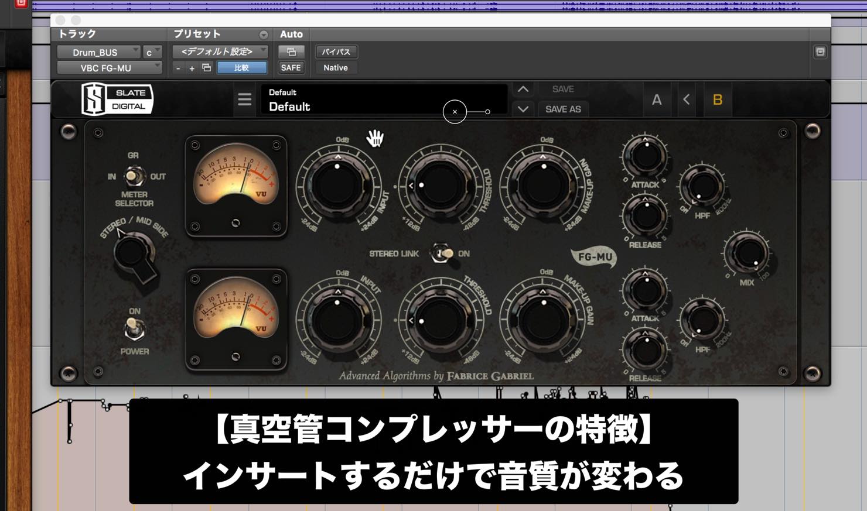
Task: Click the bottom channel INPUT knob
Action: point(337,321)
